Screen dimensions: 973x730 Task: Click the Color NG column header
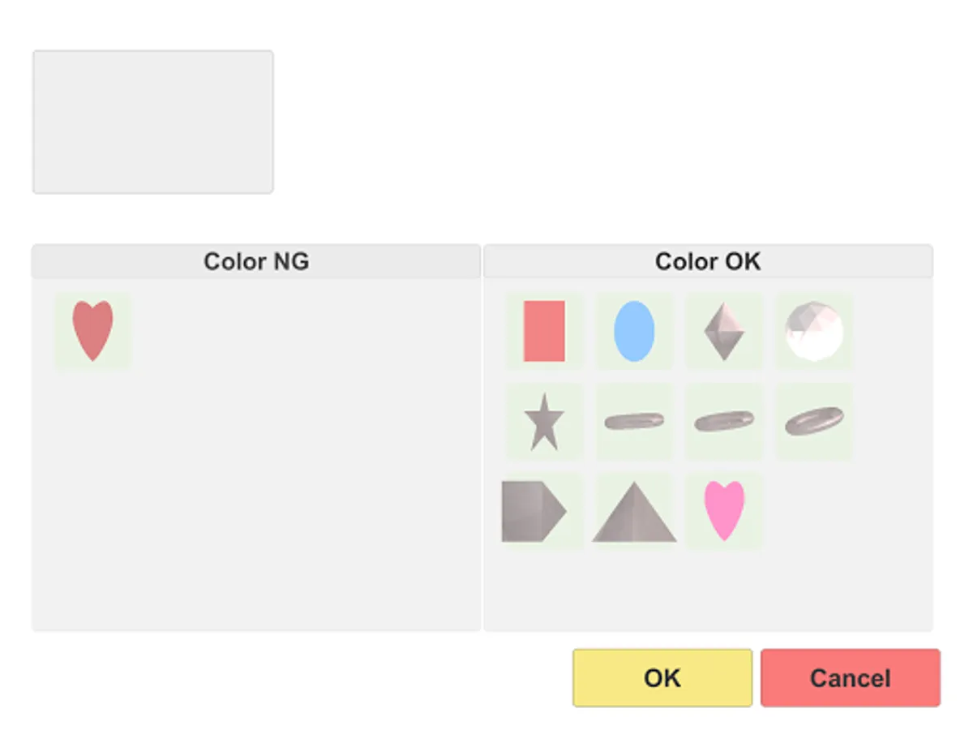tap(256, 261)
